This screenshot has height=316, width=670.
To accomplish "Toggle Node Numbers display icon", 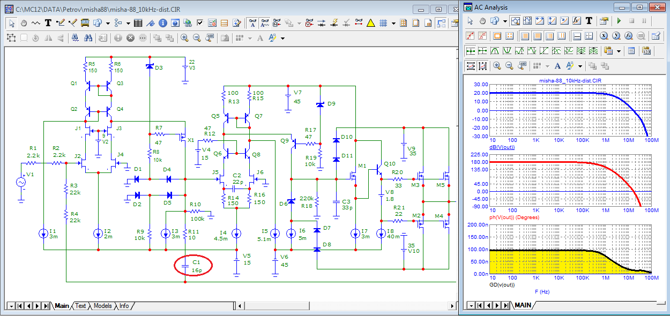I will (277, 23).
